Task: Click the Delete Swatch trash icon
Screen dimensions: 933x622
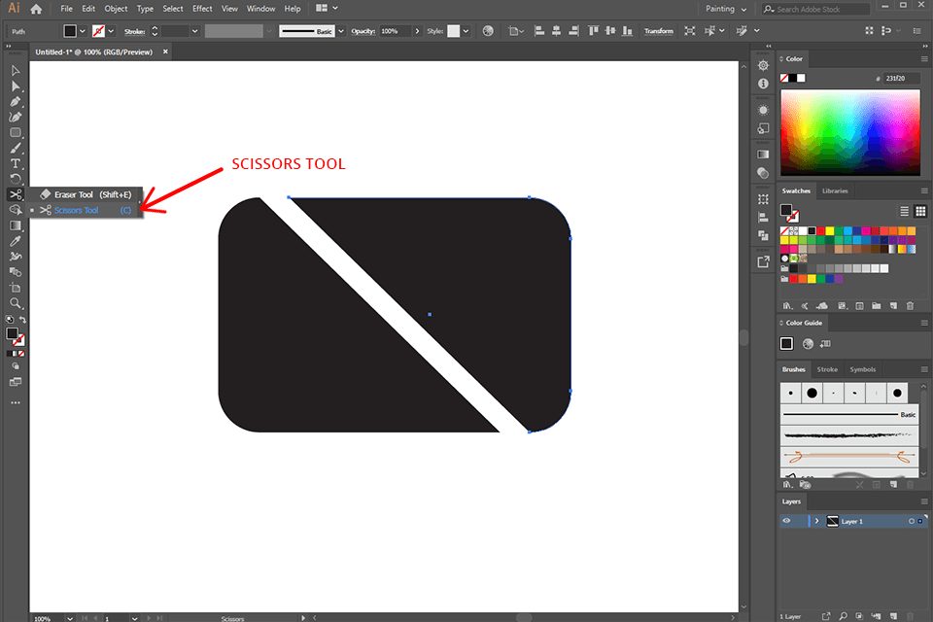Action: click(x=911, y=306)
